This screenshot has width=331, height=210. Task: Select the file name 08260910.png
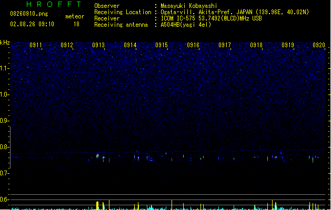pos(29,14)
